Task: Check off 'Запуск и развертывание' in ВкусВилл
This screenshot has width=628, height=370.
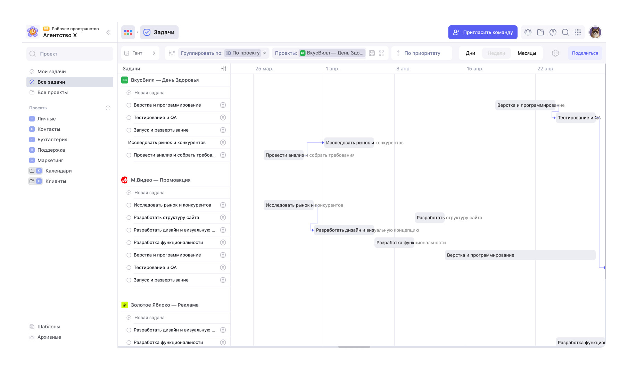Action: coord(129,130)
